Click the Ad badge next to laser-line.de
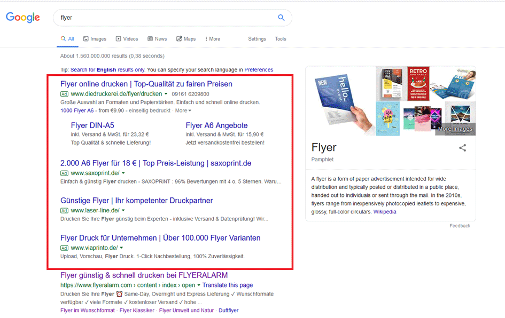 tap(64, 211)
